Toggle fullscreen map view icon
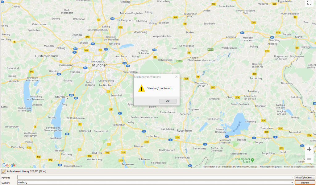This screenshot has width=316, height=185. pos(309,2)
